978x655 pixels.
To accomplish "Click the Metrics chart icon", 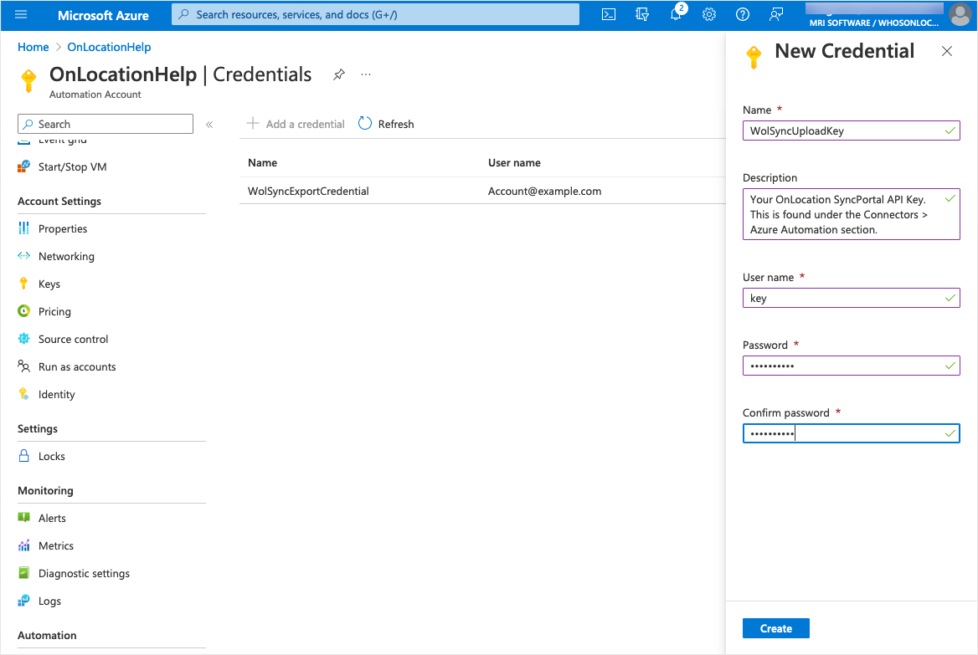I will click(23, 545).
